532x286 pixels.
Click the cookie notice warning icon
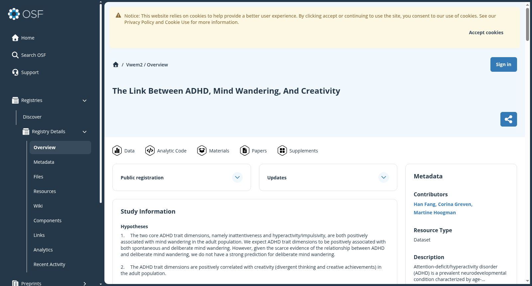[x=118, y=16]
